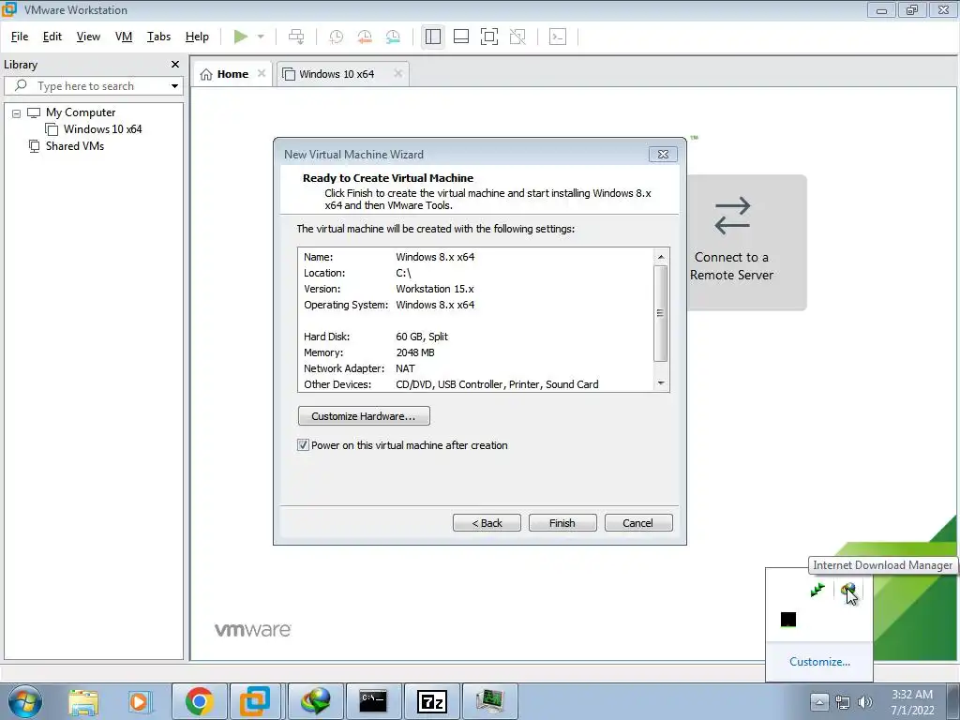Click Revert to Snapshot icon
Viewport: 960px width, 720px height.
[x=365, y=37]
